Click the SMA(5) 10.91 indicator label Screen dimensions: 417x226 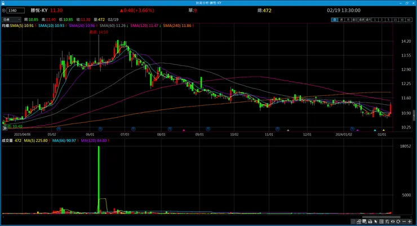(23, 26)
